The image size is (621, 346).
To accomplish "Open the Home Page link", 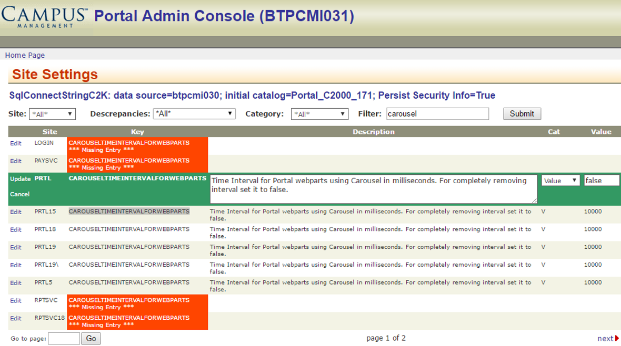I will pos(25,55).
